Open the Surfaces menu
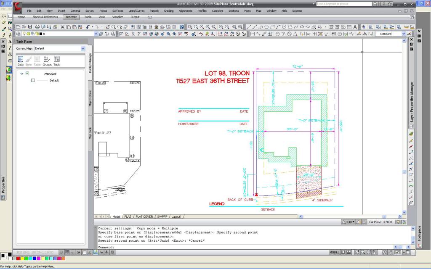 (118, 11)
